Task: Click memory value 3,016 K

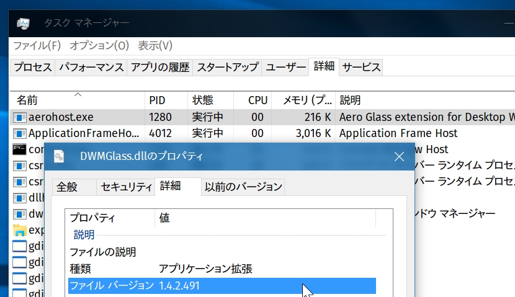Action: [313, 133]
